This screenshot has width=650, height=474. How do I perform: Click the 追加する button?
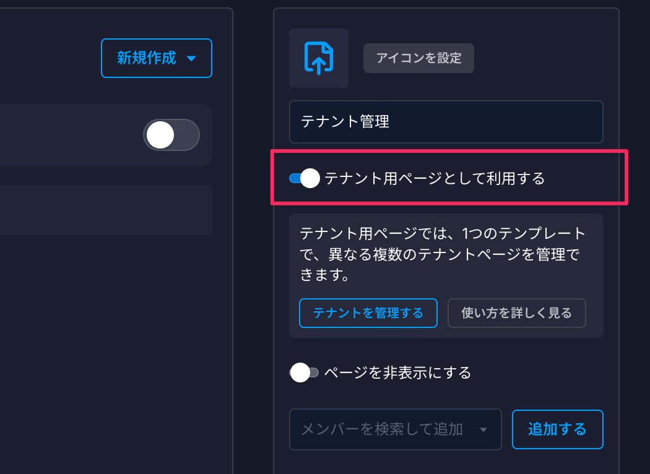558,429
